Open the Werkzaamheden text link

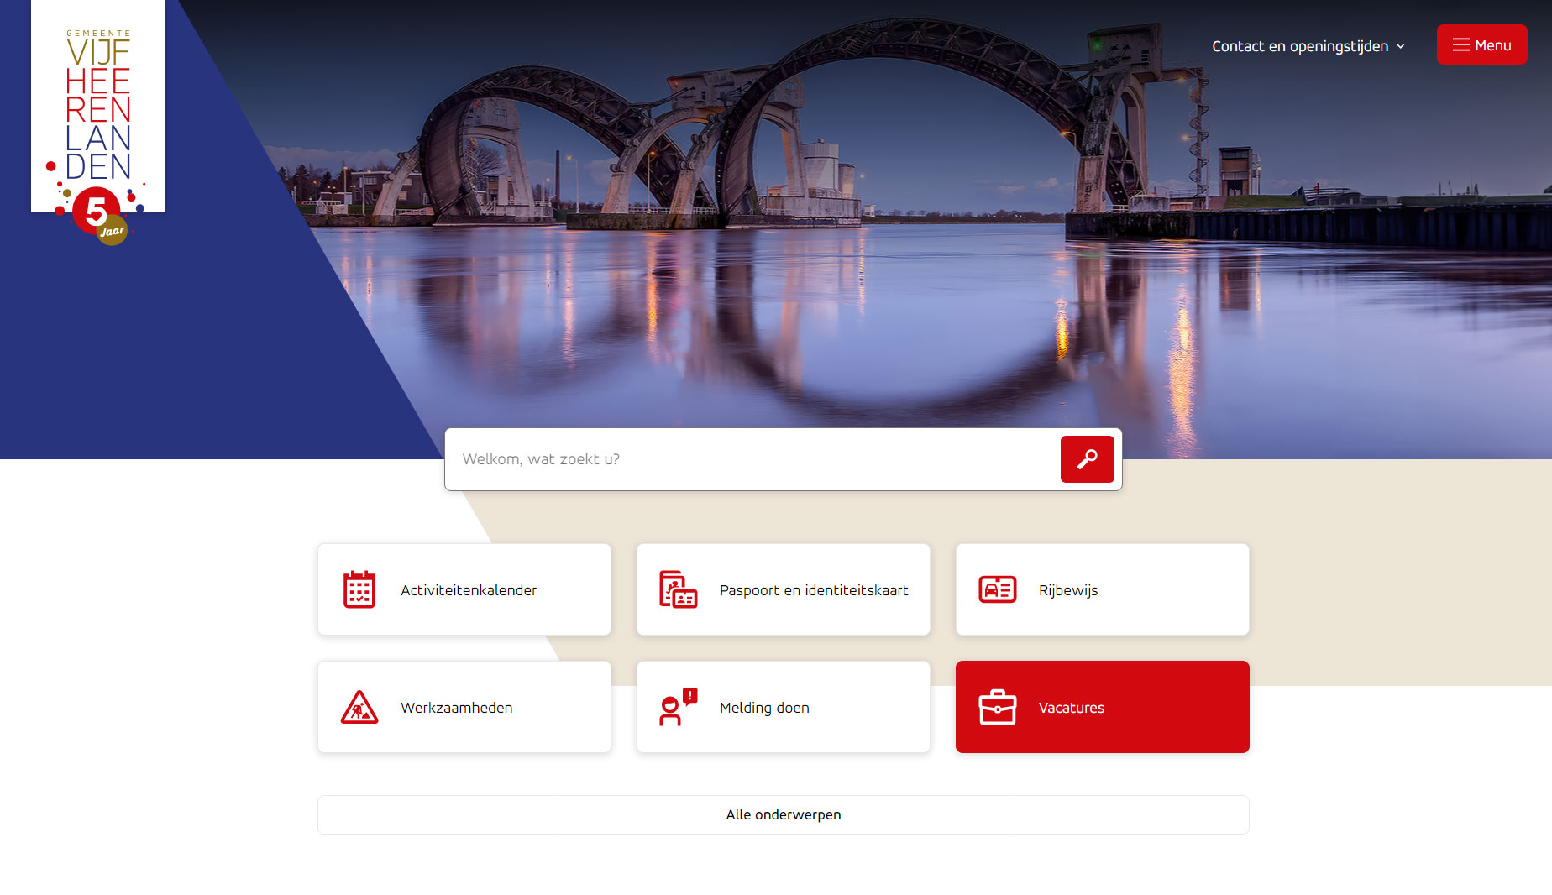(456, 708)
